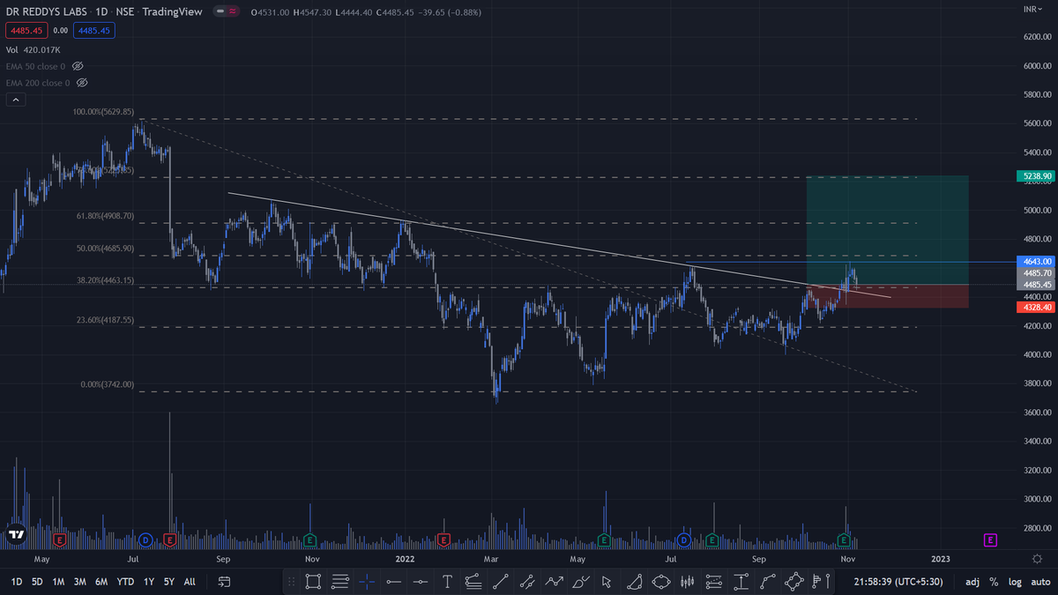Image resolution: width=1058 pixels, height=595 pixels.
Task: Open the go-to-date calendar icon
Action: point(224,582)
